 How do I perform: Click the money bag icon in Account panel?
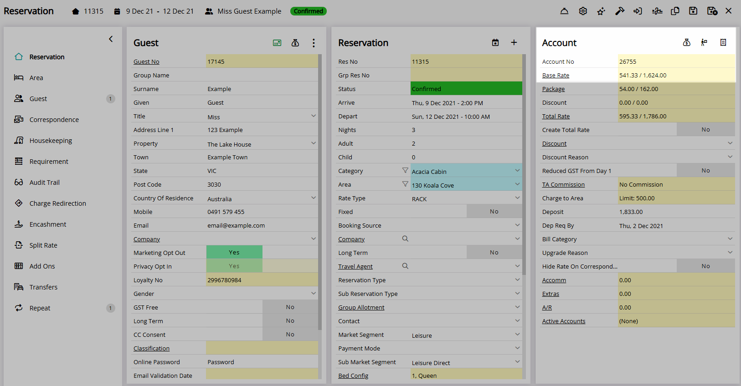[x=687, y=42]
